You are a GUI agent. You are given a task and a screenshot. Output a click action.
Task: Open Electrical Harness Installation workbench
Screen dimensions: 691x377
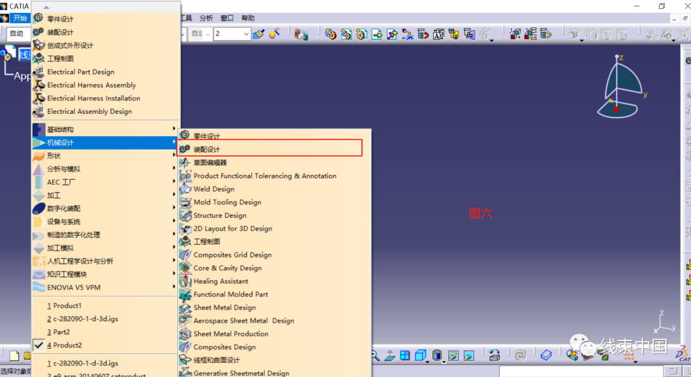[x=106, y=98]
